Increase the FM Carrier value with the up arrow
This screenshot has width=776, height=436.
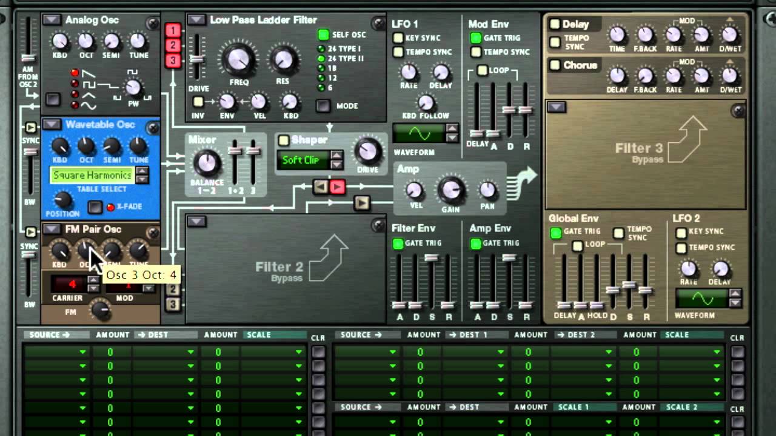pos(93,280)
